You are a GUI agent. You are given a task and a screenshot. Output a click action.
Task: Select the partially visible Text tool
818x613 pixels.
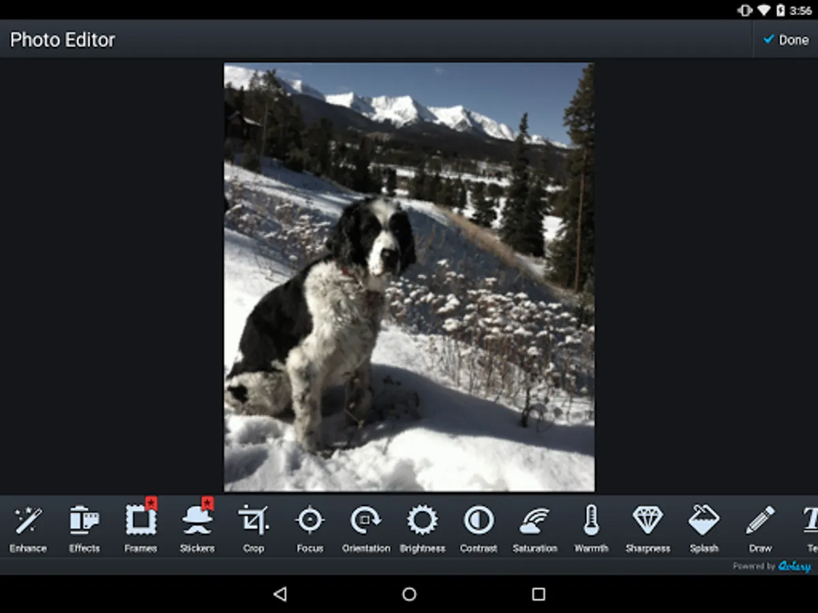click(810, 529)
